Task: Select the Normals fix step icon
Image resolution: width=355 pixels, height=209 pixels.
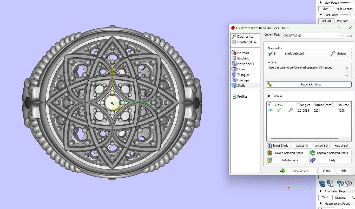Action: [234, 53]
